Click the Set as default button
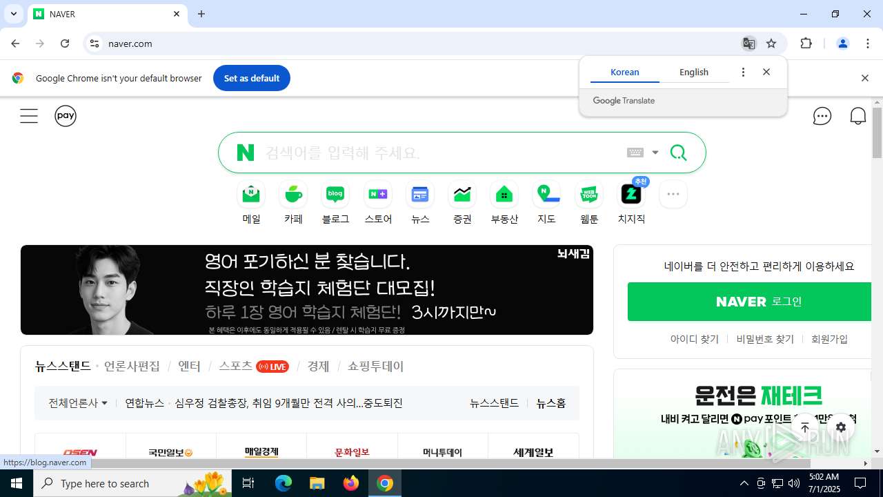The height and width of the screenshot is (497, 883). click(x=252, y=78)
